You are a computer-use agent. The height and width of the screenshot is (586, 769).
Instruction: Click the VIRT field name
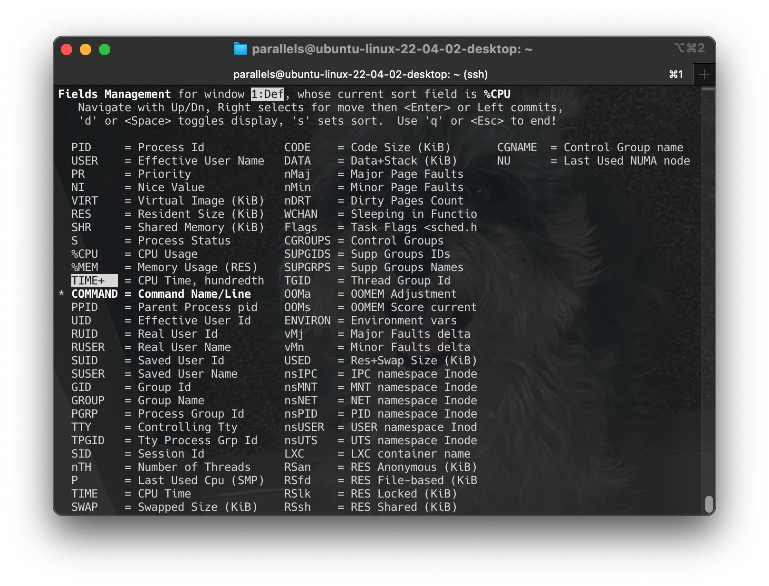(85, 201)
